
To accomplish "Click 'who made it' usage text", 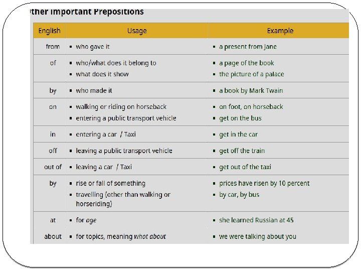I will 94,90.
